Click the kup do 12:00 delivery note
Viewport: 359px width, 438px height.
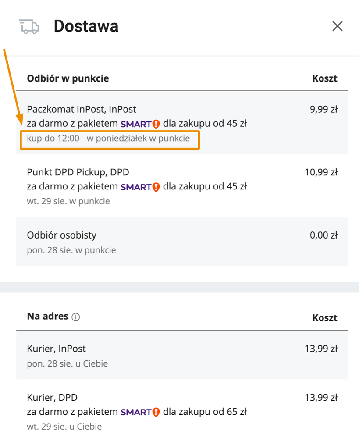108,138
